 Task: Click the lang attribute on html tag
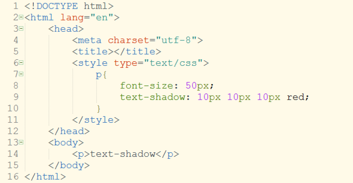(72, 18)
